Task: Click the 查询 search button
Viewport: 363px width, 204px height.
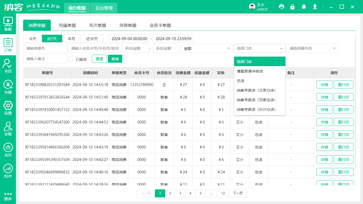Action: [115, 59]
